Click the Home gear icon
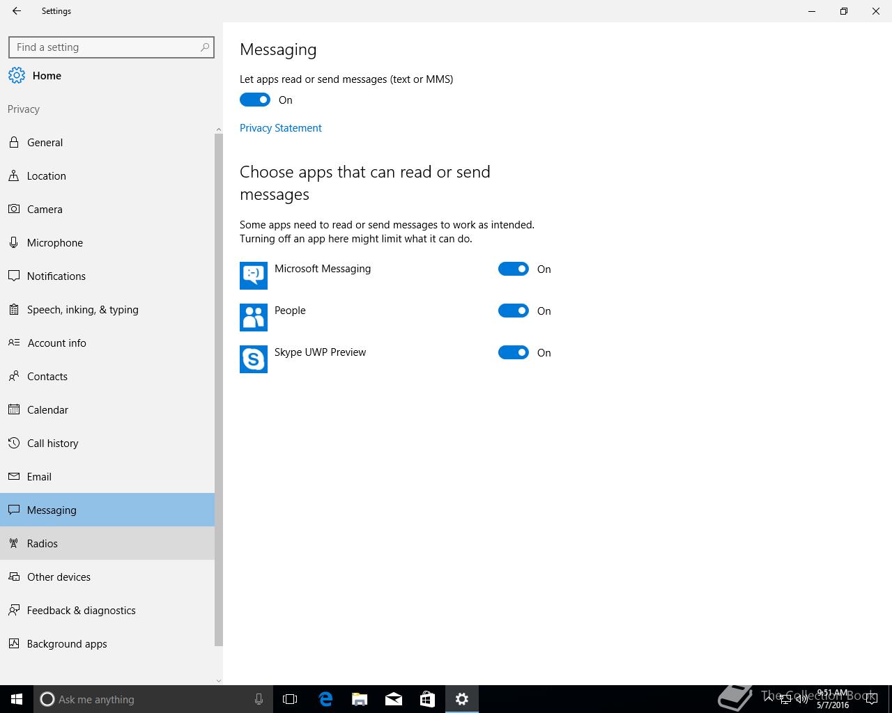Viewport: 892px width, 713px height. 17,75
